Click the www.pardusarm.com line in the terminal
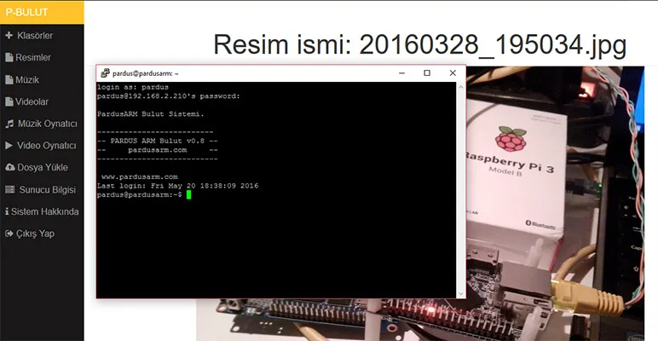 point(139,176)
